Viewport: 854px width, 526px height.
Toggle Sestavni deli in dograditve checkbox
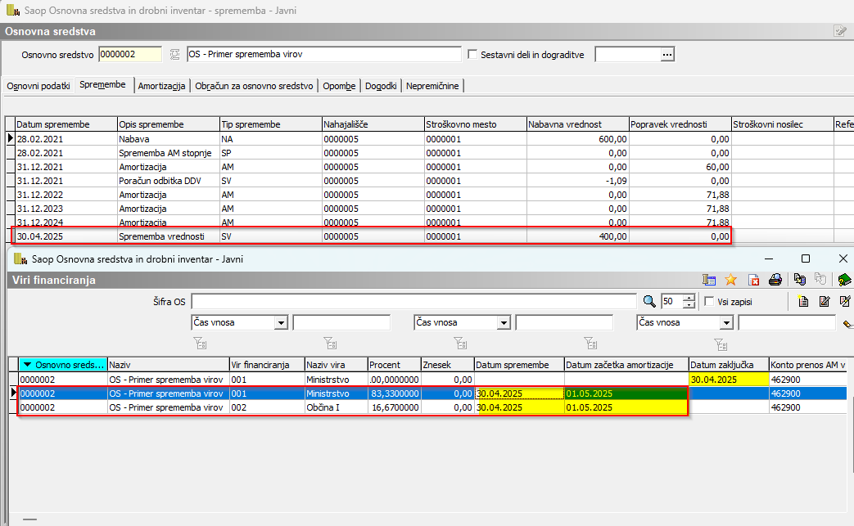point(472,54)
